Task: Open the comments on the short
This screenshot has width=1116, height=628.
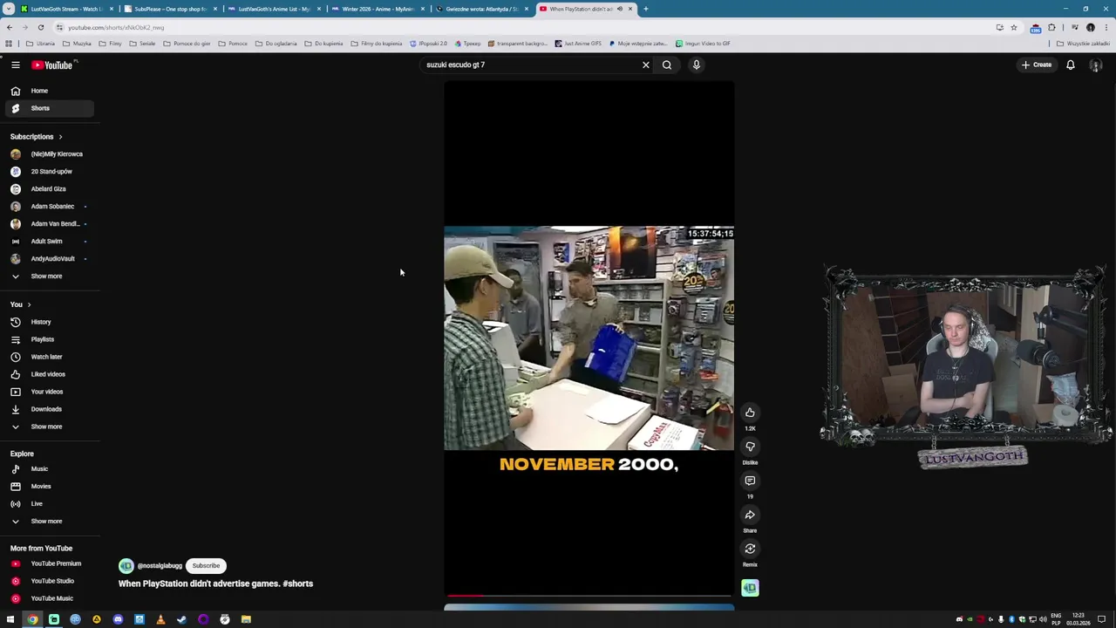Action: (x=750, y=481)
